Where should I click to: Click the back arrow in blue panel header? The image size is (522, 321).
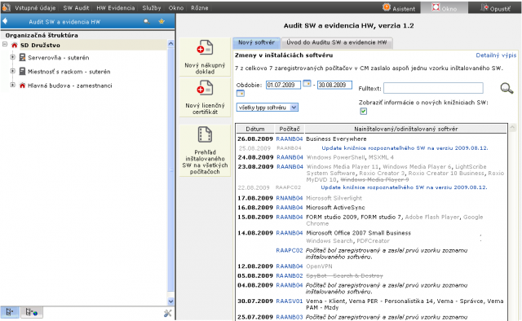[x=5, y=22]
